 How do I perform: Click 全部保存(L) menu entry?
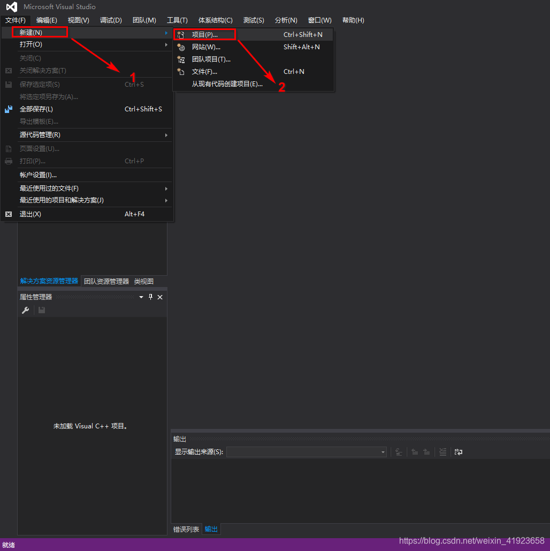click(87, 109)
